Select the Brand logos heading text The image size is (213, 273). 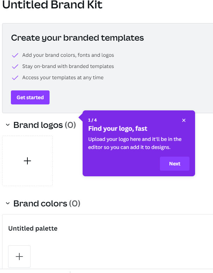pos(38,125)
